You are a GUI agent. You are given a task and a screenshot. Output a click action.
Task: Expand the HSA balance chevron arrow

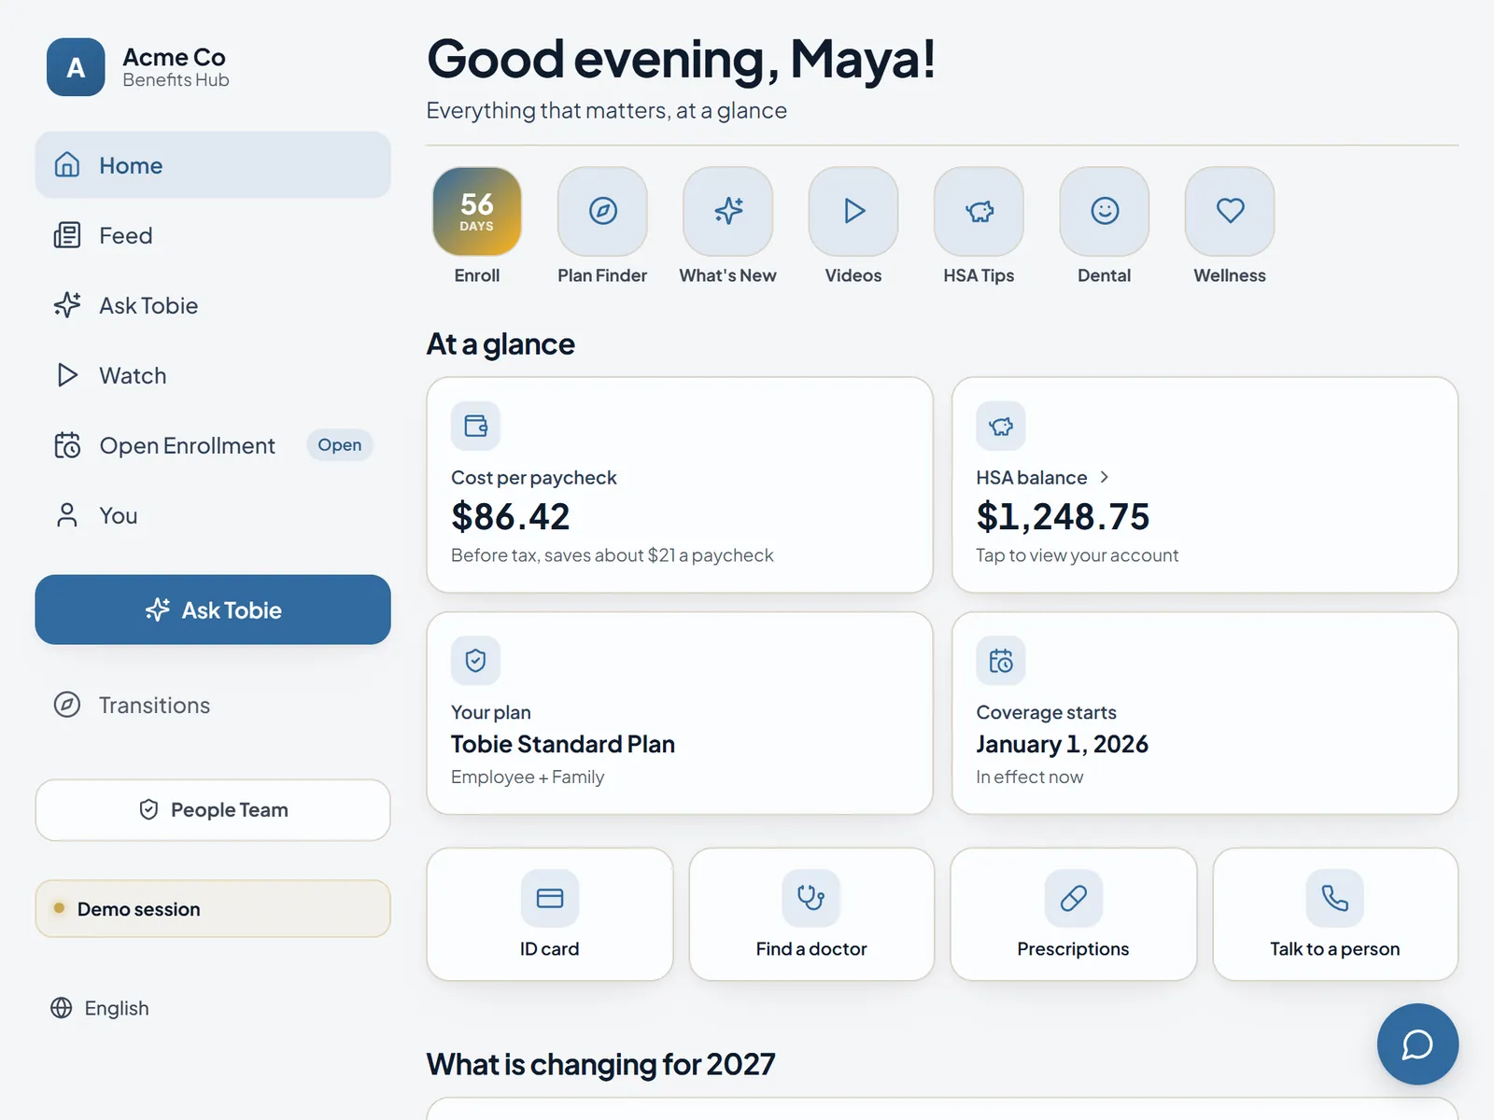click(x=1105, y=477)
